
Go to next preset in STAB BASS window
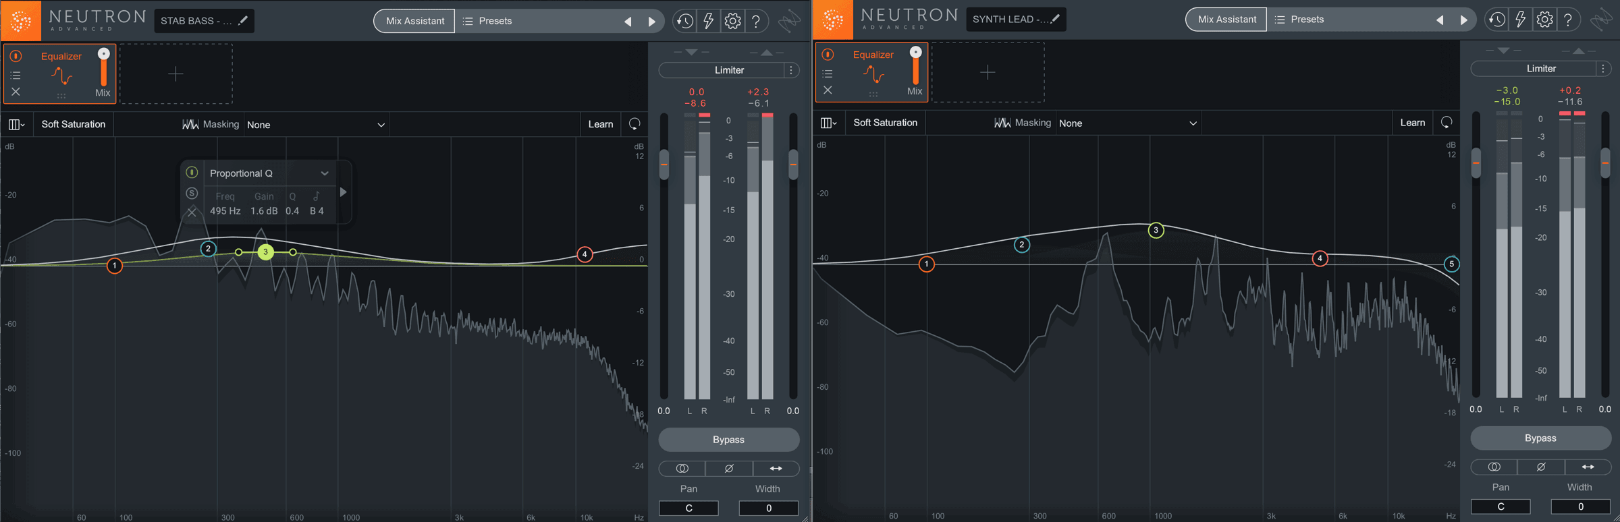[x=651, y=22]
